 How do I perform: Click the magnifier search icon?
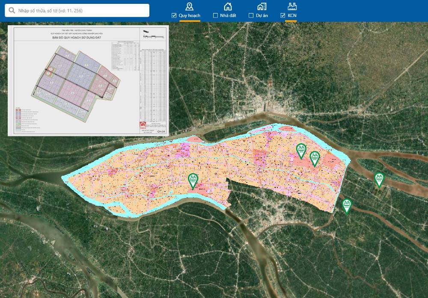pyautogui.click(x=12, y=10)
